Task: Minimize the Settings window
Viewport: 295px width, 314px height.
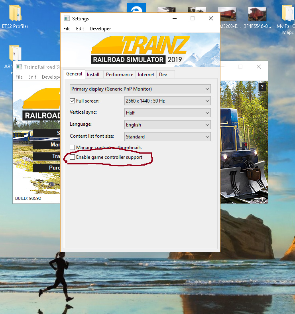Action: pos(175,18)
